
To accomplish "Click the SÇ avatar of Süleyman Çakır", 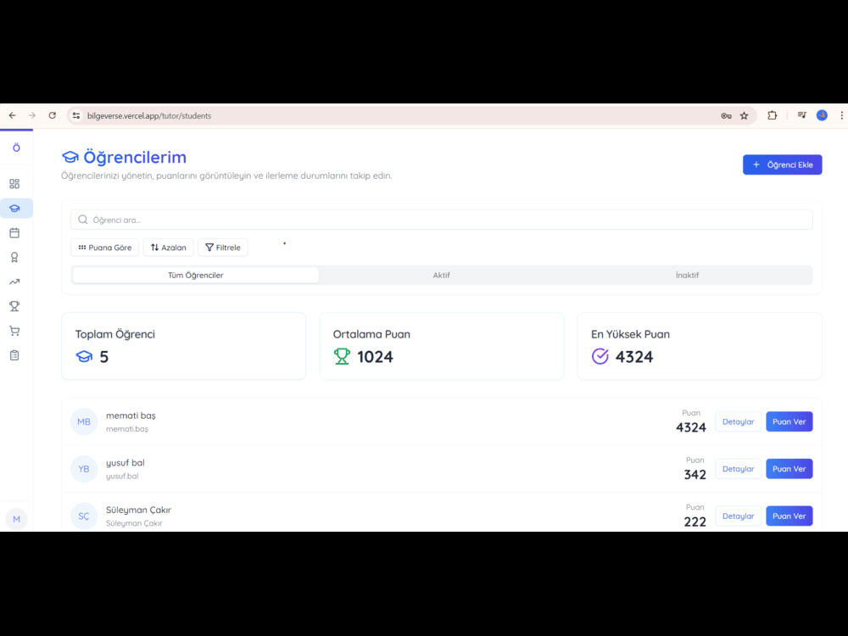I will (x=84, y=516).
